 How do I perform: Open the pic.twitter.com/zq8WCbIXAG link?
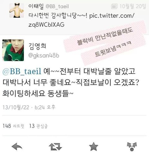click(81, 20)
